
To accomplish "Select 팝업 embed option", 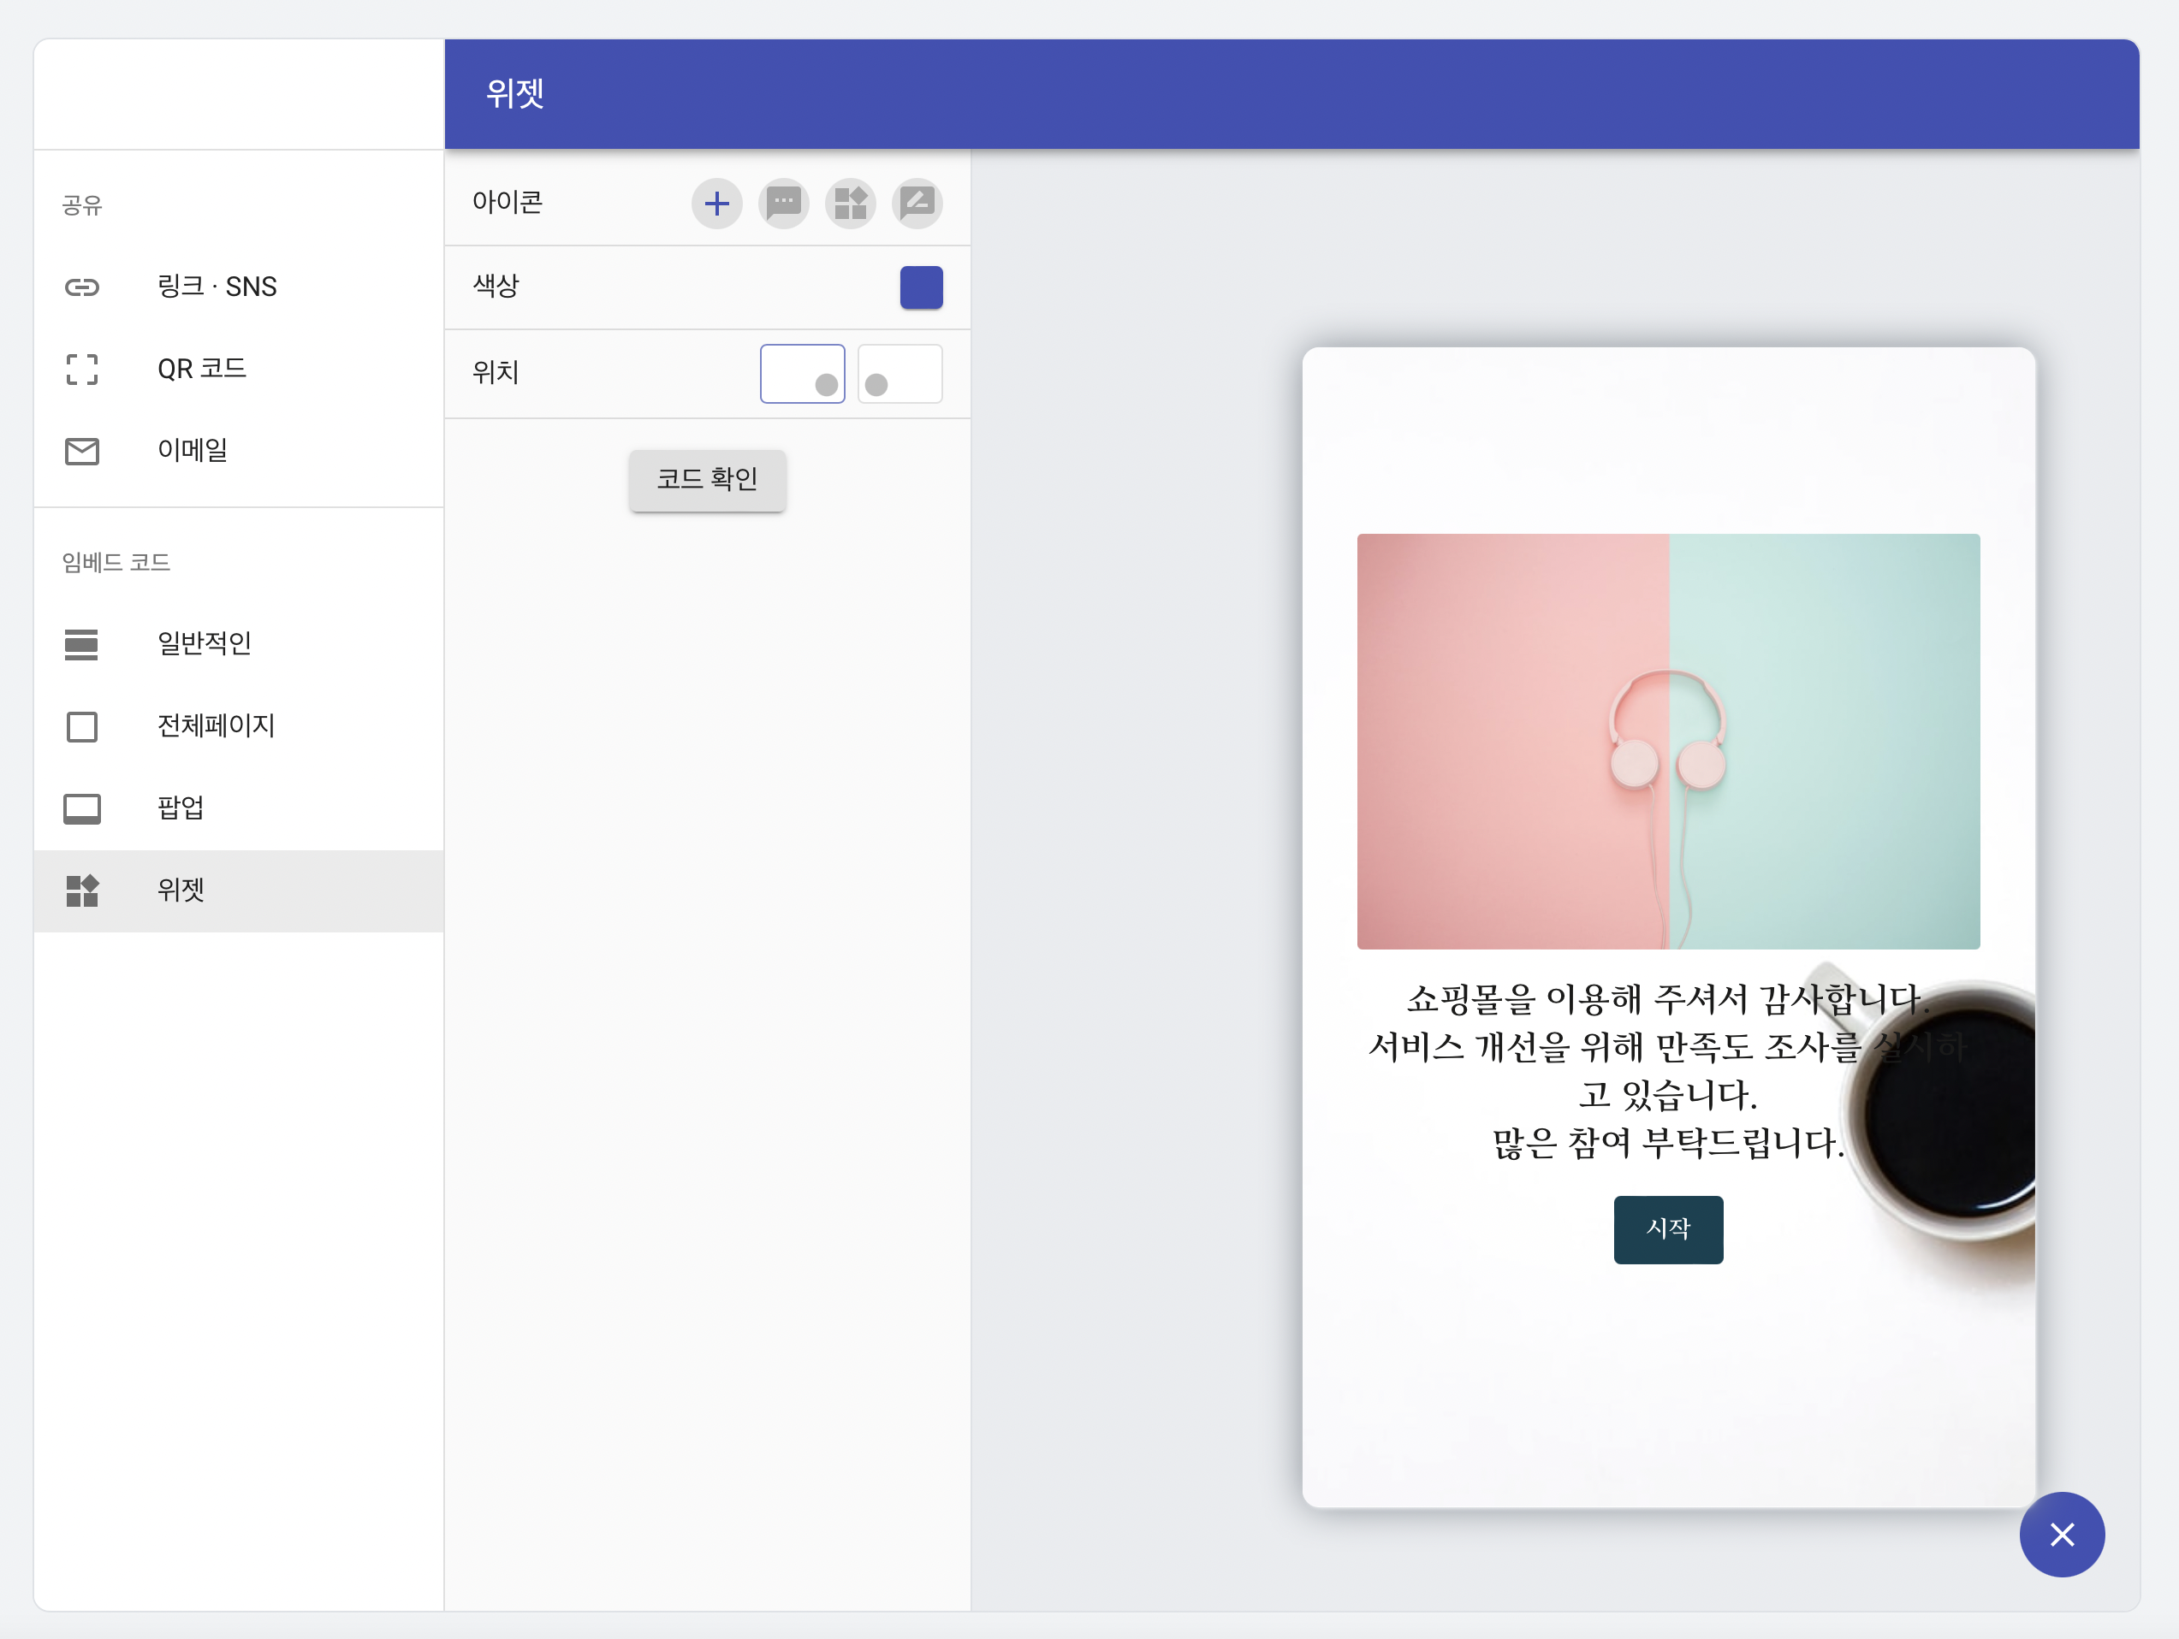I will [x=239, y=808].
